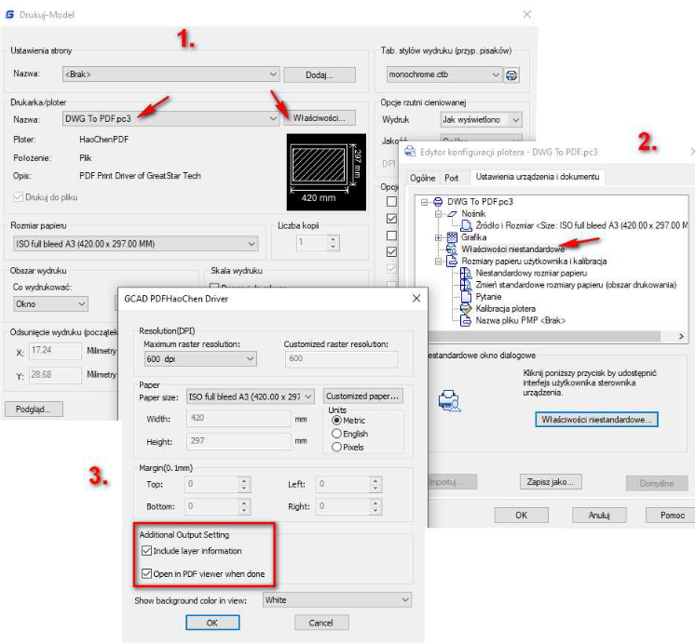Select the English units radio button
The height and width of the screenshot is (644, 695).
click(x=336, y=434)
